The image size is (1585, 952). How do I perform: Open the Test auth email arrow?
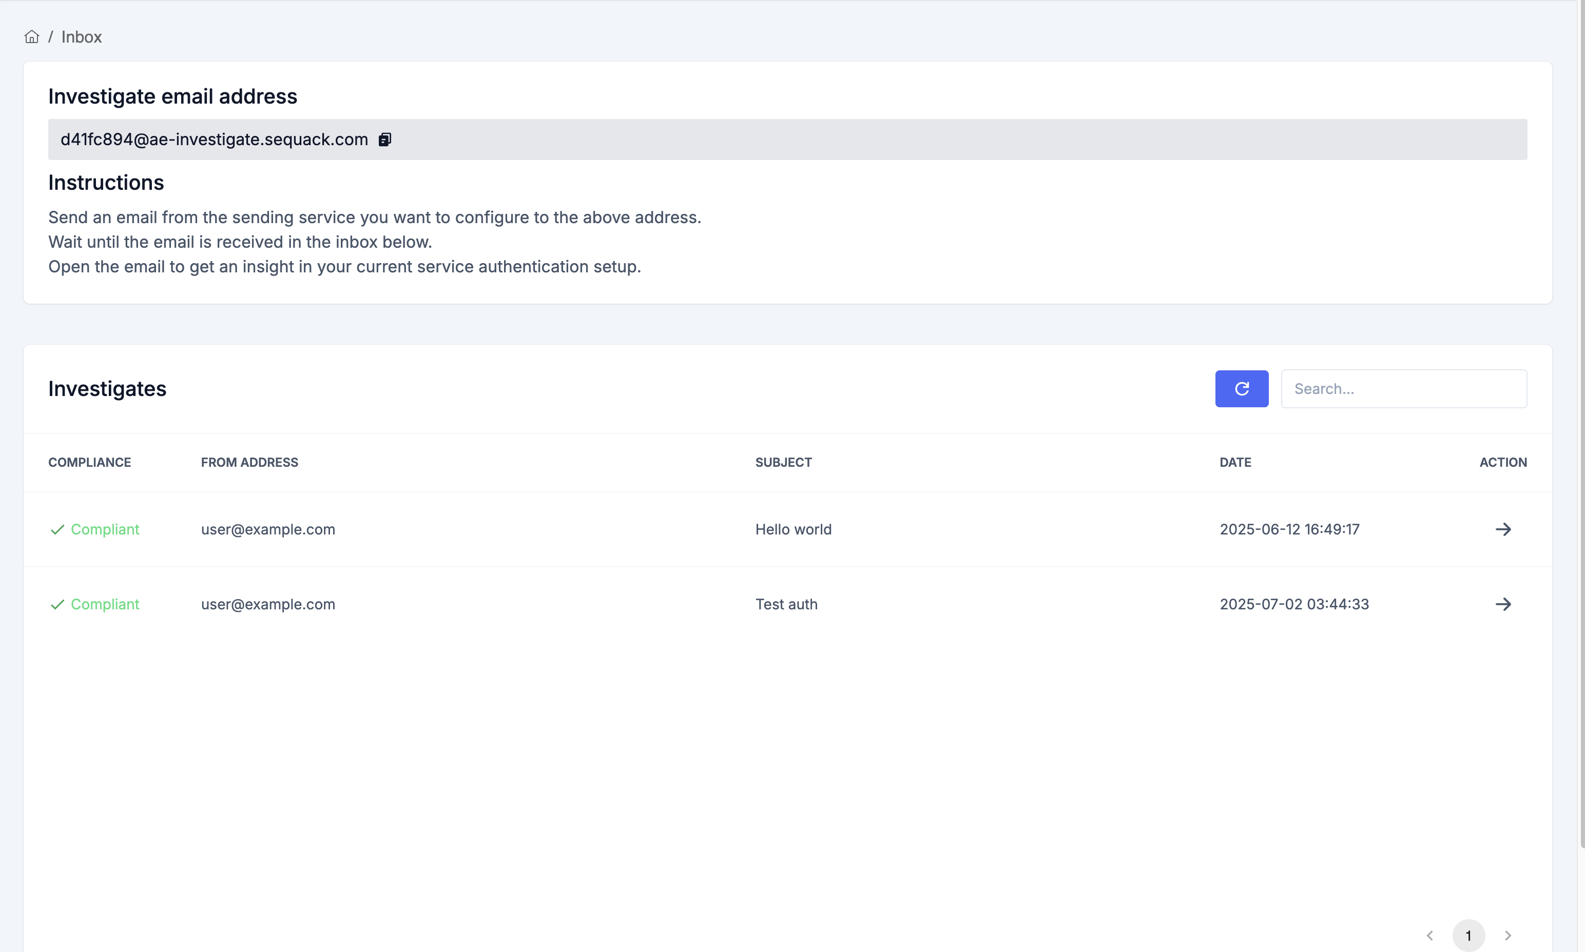pyautogui.click(x=1502, y=604)
